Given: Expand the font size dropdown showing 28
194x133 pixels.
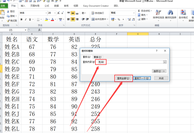Looking at the screenshot, I should 55,13.
